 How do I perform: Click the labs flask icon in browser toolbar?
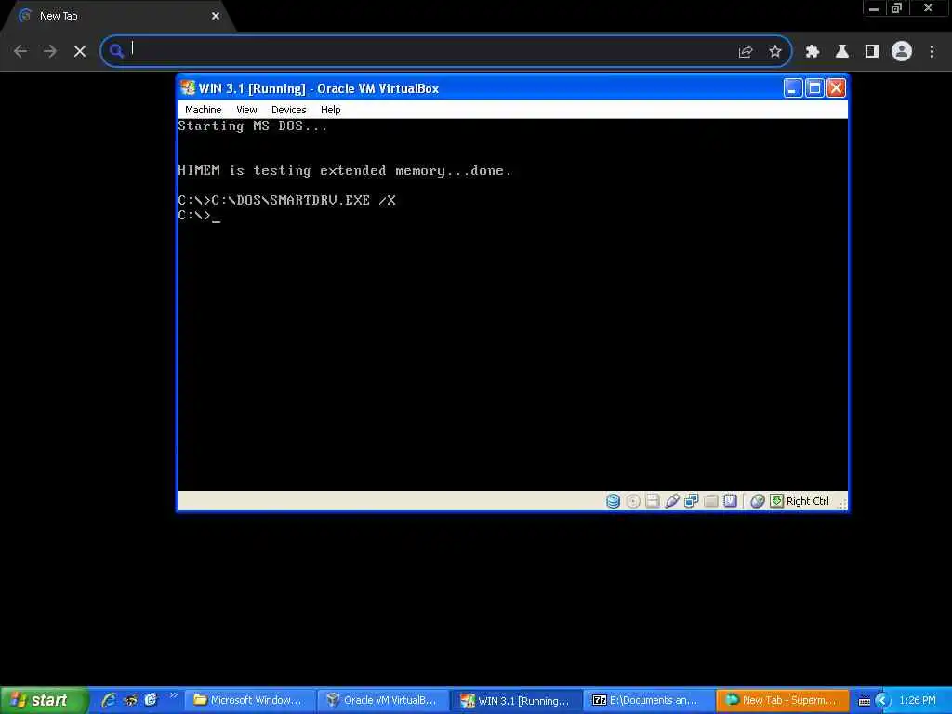tap(842, 52)
